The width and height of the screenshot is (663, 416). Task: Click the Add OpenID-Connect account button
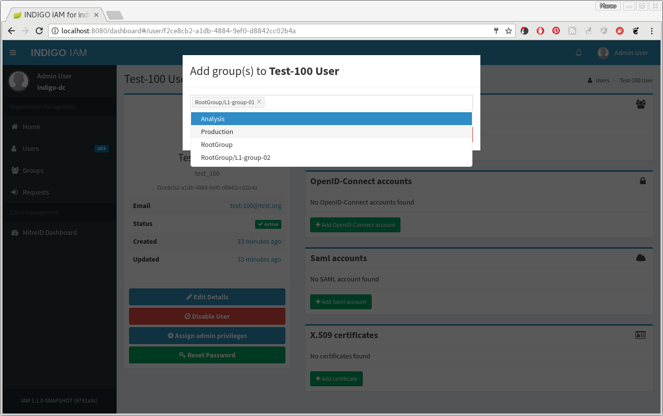(355, 225)
